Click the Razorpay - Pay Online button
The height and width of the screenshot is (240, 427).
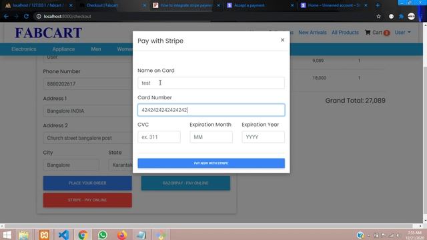[x=185, y=183]
